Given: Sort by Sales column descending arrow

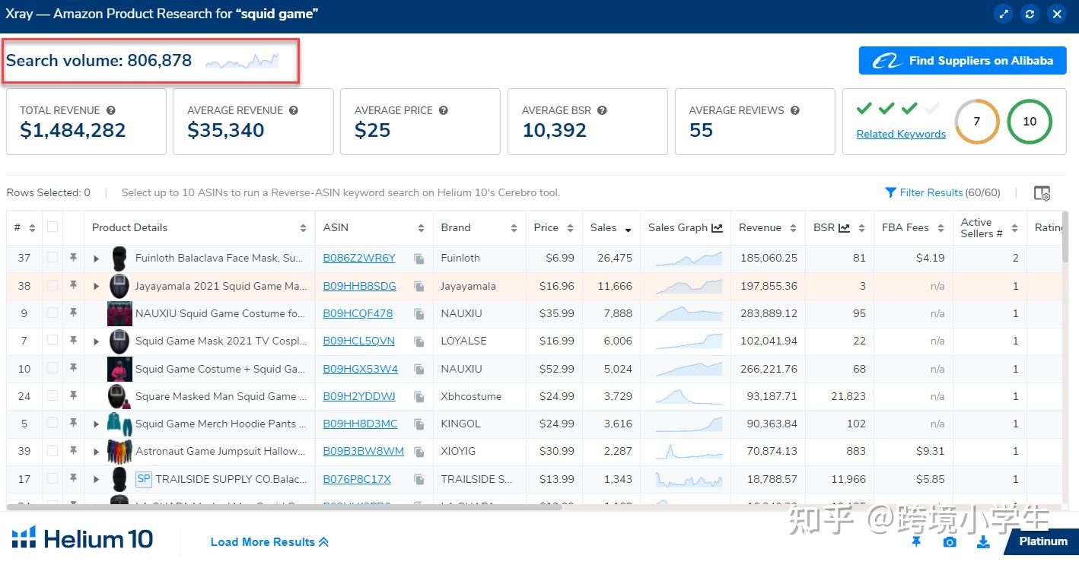Looking at the screenshot, I should [628, 229].
